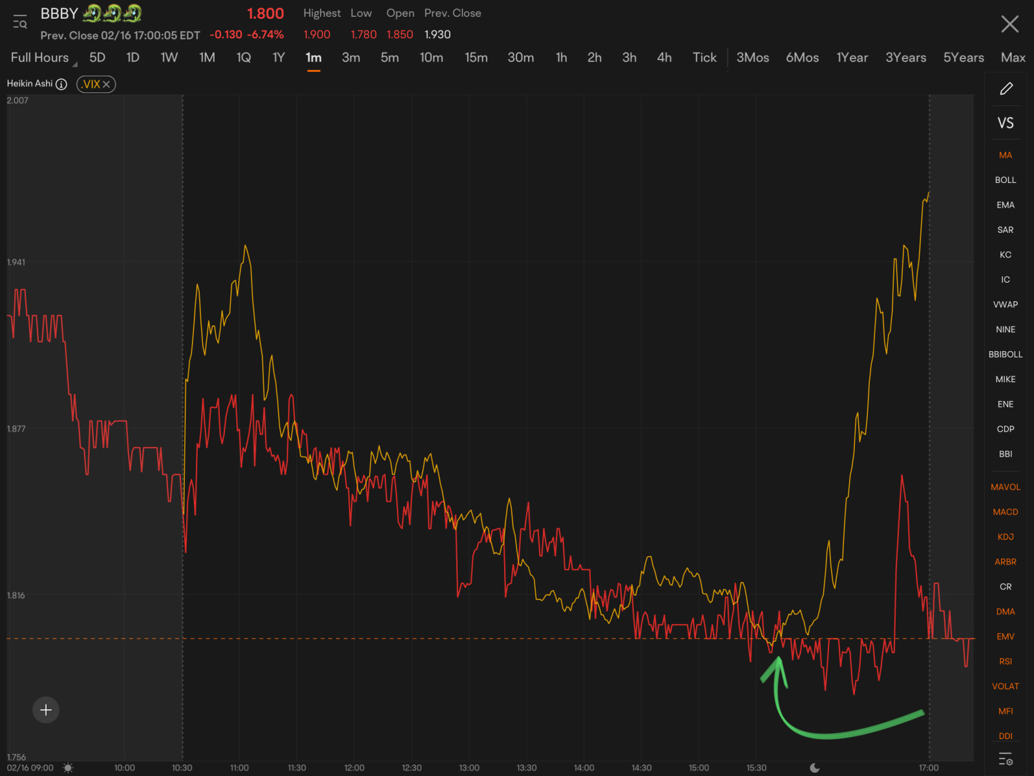1034x776 pixels.
Task: Click the moon icon on the time axis
Action: pos(814,768)
